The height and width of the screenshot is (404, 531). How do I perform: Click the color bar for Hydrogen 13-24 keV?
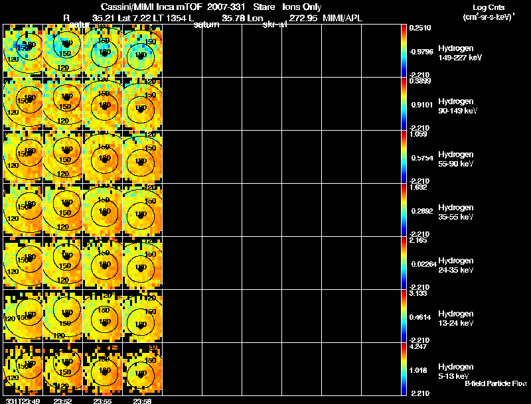pyautogui.click(x=404, y=316)
